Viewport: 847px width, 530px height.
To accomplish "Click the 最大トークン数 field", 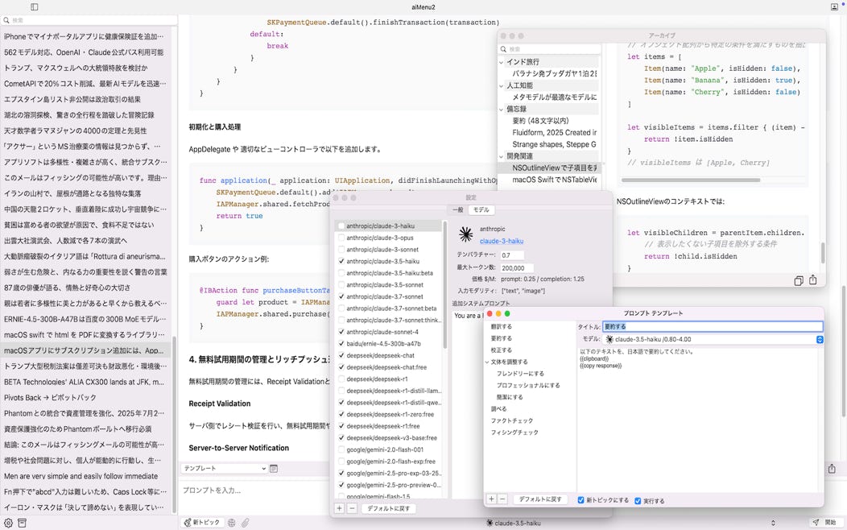I will [x=516, y=268].
